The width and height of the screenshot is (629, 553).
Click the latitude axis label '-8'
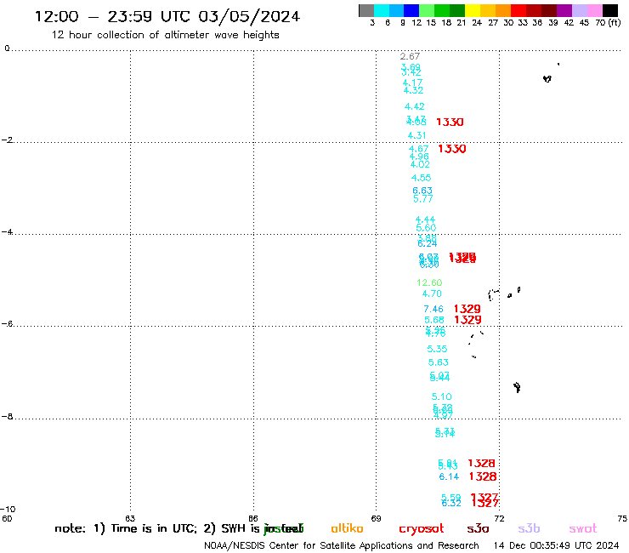[x=7, y=417]
